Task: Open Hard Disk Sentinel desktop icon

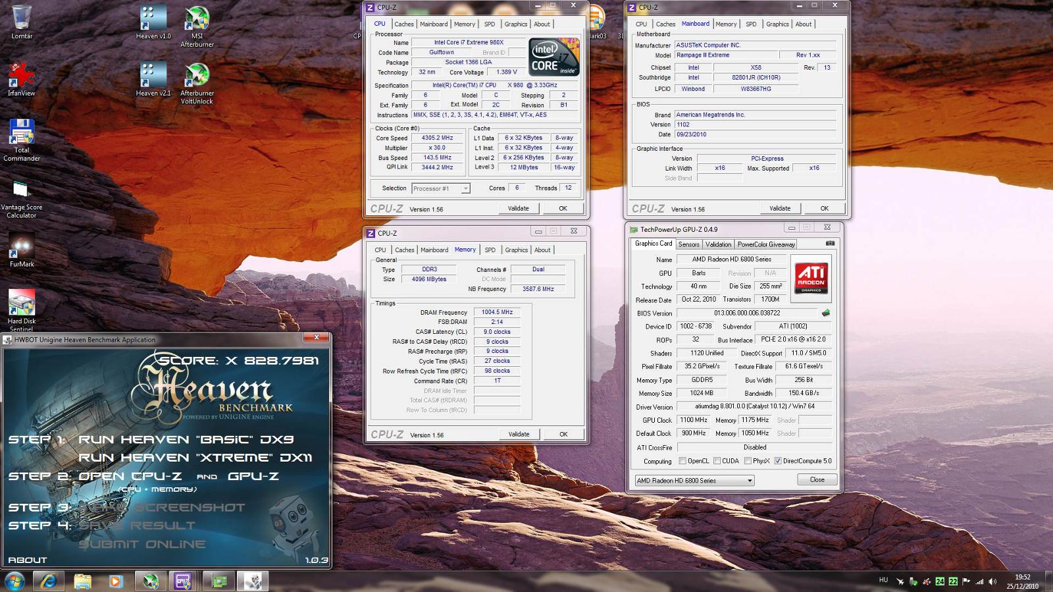Action: click(22, 309)
